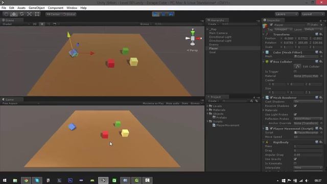The image size is (327, 184).
Task: Enable the Is Kinematic checkbox
Action: 295,164
